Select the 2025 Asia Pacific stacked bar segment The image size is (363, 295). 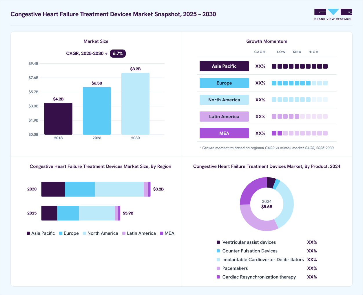49,213
